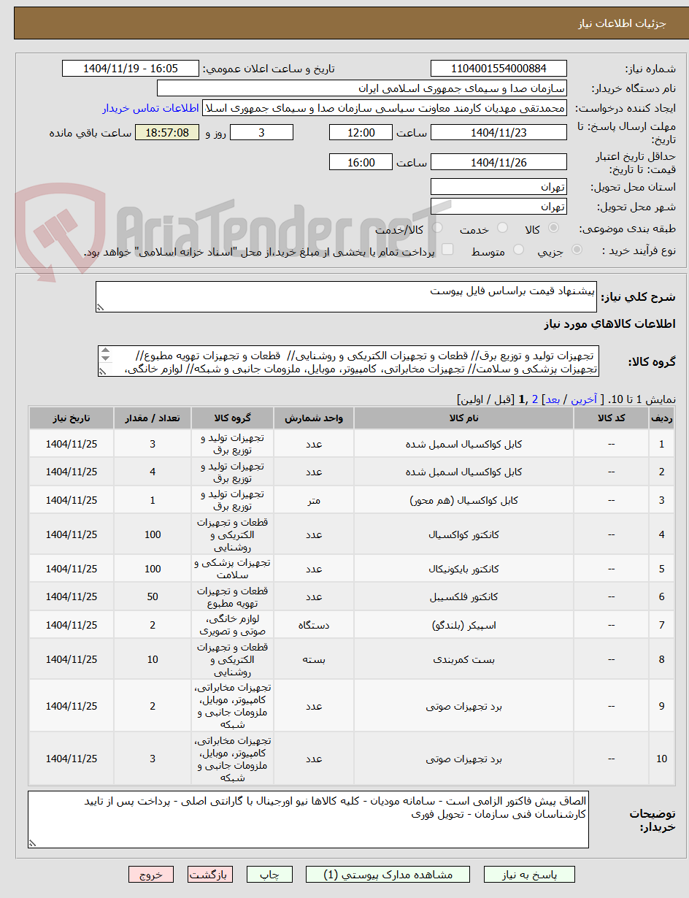
Task: Click the countdown timer 18:57:08
Action: (167, 132)
